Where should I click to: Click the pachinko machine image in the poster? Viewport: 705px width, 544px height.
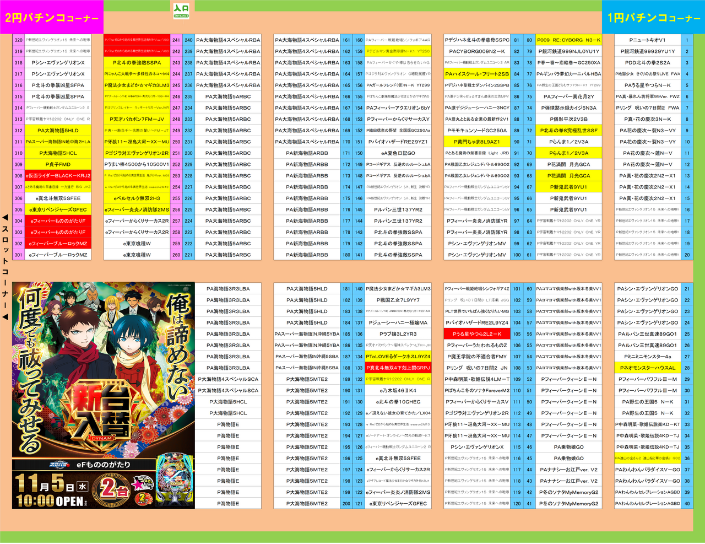click(x=173, y=482)
